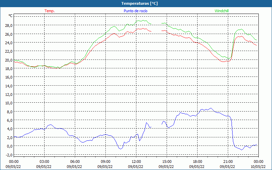The image size is (272, 170).
Task: Click the "4,0" y-axis value
Action: tap(10, 129)
